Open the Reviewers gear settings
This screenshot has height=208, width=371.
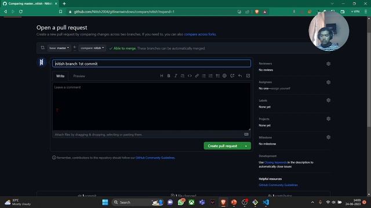tap(329, 64)
